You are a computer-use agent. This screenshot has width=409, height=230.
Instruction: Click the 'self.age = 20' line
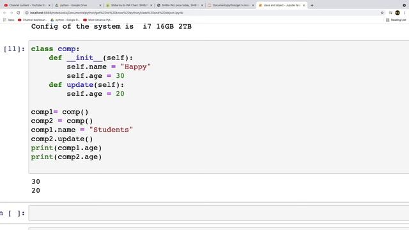tap(95, 94)
